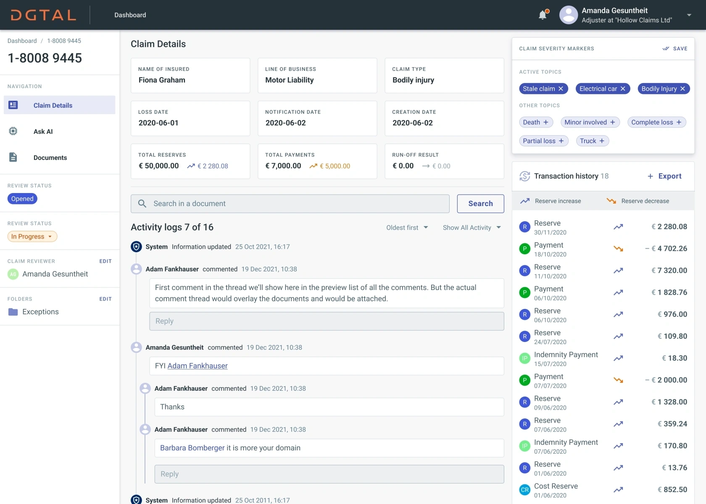Expand the Show All Activity filter
Viewport: 706px width, 504px height.
[x=472, y=227]
